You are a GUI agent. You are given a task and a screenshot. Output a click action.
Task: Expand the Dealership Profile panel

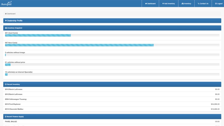(x=112, y=21)
